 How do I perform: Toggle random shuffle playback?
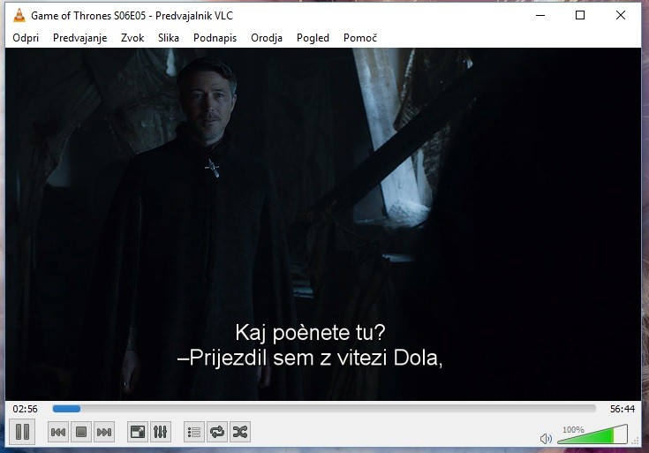tap(239, 432)
